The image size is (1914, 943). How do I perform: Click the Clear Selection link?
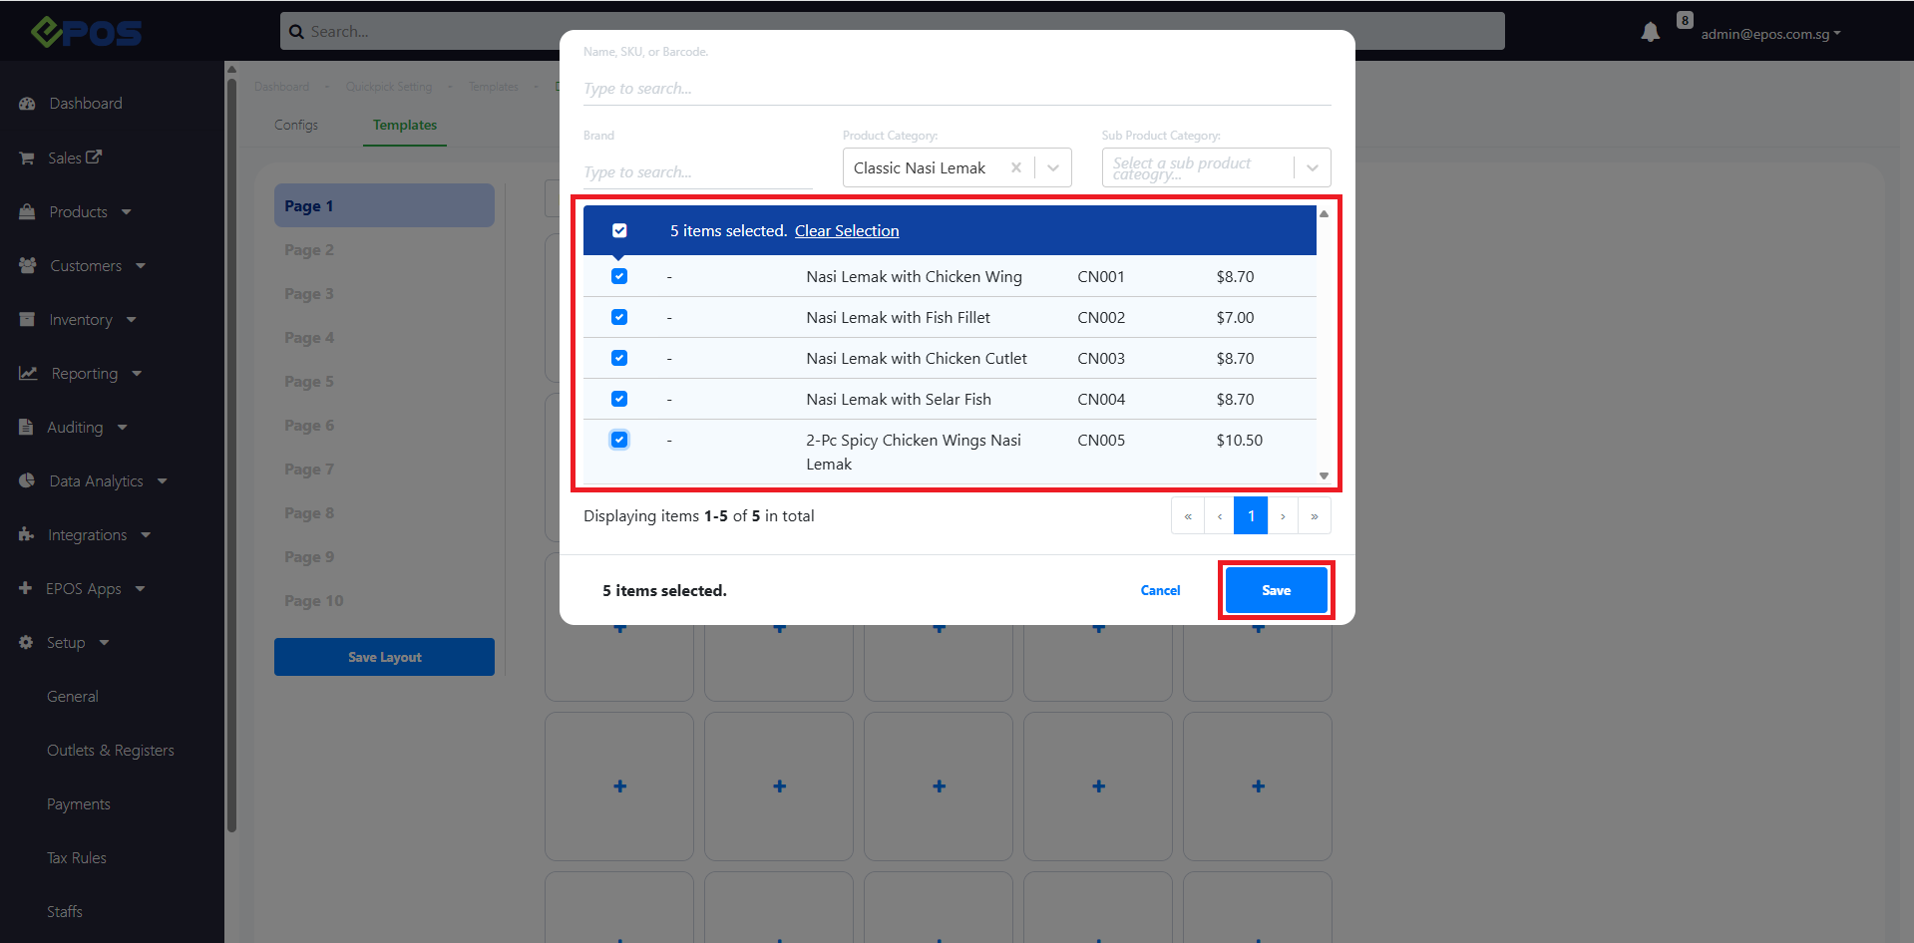click(846, 230)
